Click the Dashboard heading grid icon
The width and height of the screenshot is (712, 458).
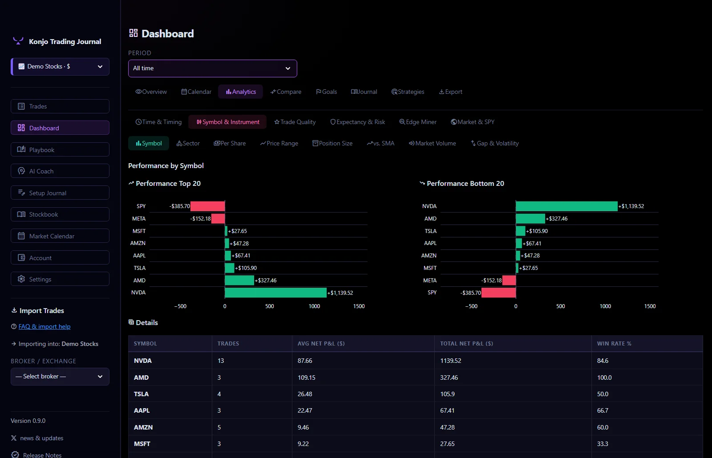[x=133, y=33]
